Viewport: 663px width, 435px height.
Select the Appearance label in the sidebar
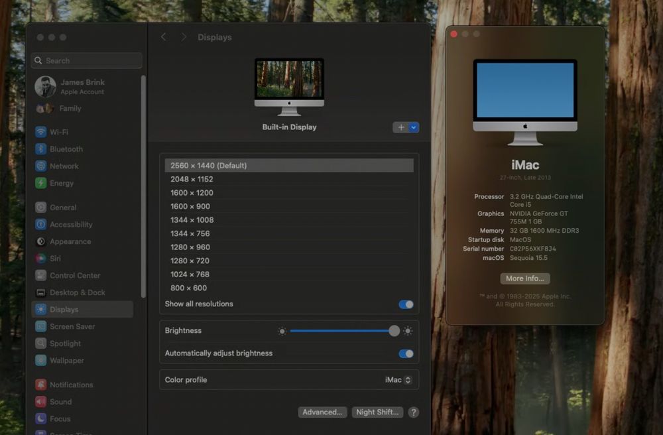click(x=70, y=241)
